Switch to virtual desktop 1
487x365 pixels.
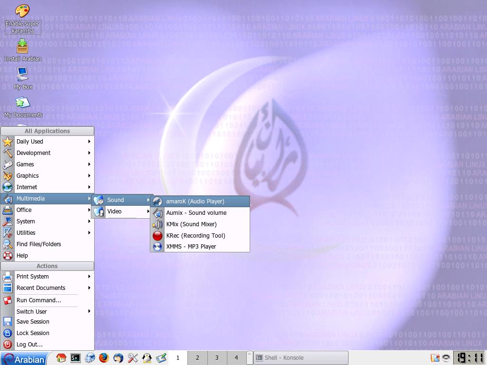pos(178,358)
